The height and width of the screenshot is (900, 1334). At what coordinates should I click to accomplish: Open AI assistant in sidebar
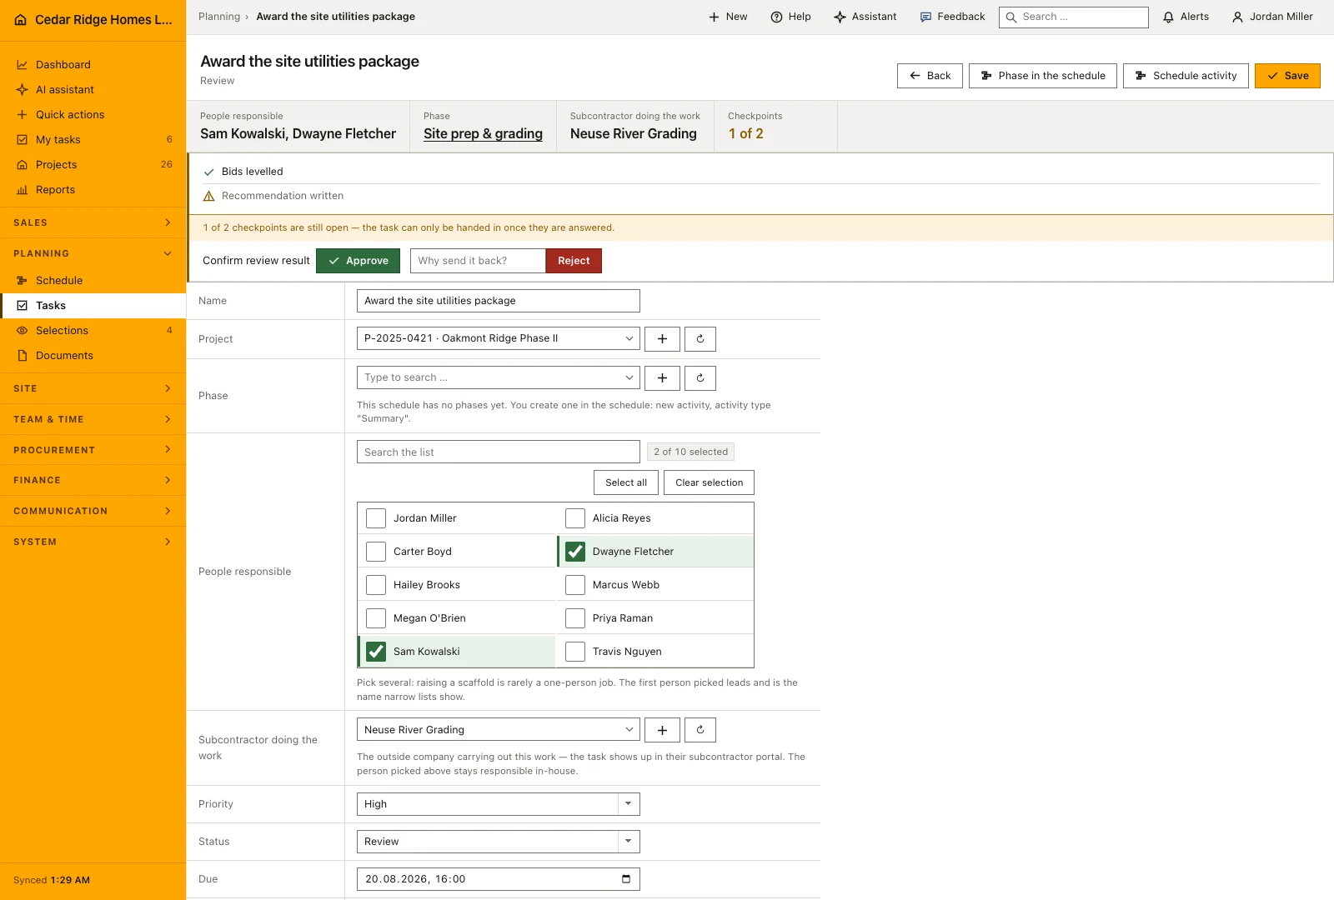93,90
